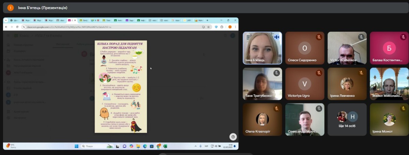Open the tab search dropdown in Chrome
409x155 pixels.
6,20
